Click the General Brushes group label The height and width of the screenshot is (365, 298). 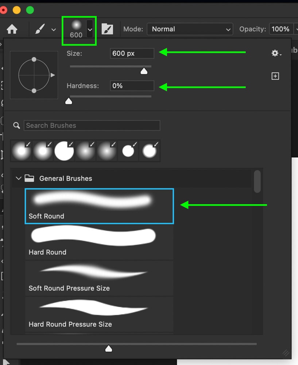coord(66,178)
